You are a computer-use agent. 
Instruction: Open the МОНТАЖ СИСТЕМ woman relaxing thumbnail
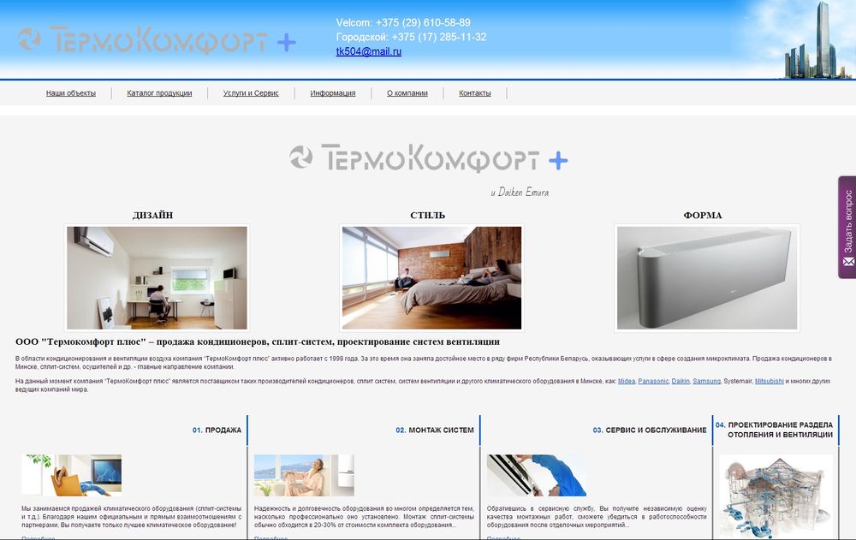(x=304, y=475)
